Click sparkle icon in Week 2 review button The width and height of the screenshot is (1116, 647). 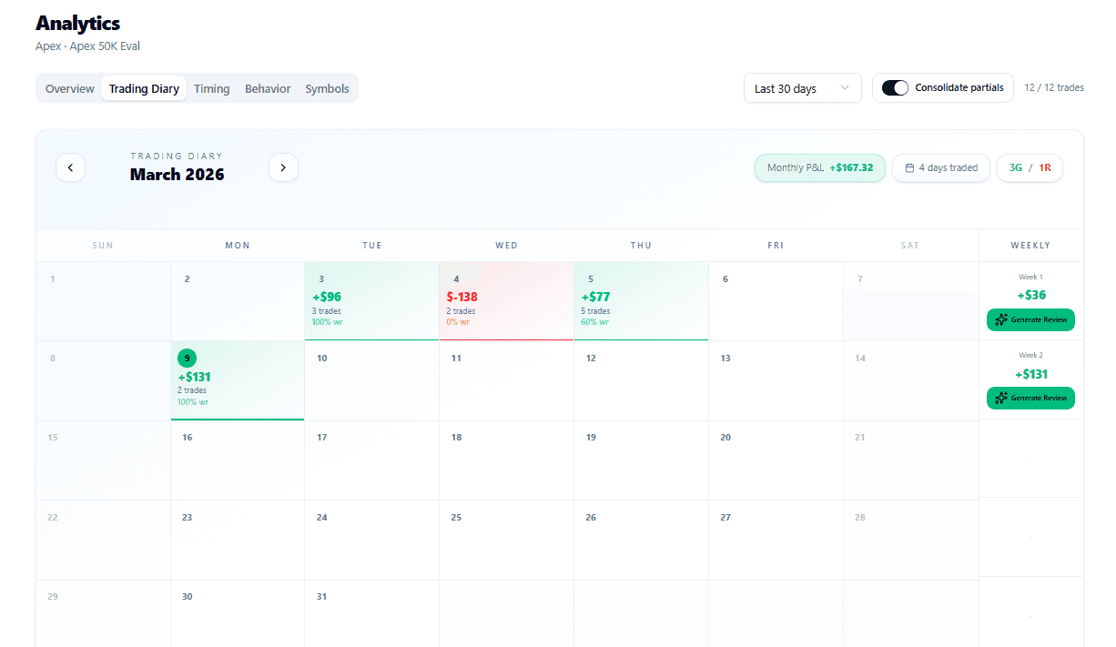click(1001, 398)
